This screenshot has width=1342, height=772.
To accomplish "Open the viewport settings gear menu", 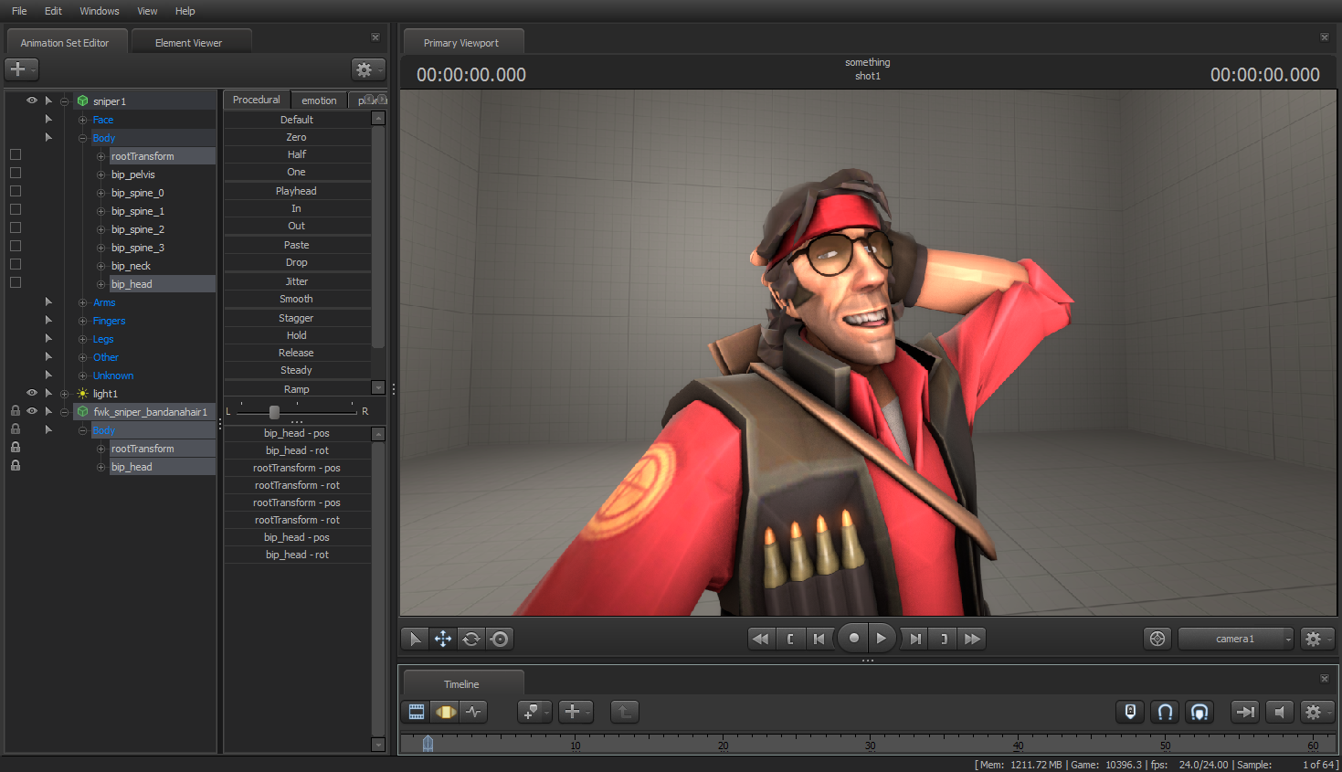I will point(1316,639).
